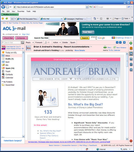Click the New Window icon
134x152 pixels.
click(x=115, y=47)
